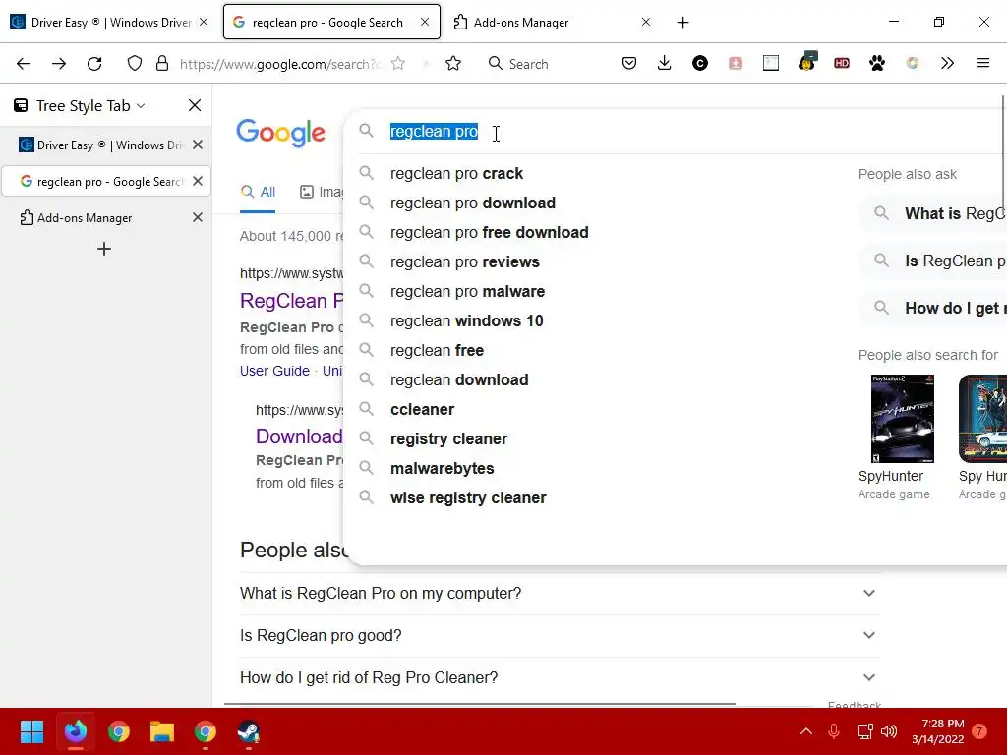Screen dimensions: 1007x755
Task: Open the User Guide sitelink
Action: (x=274, y=371)
